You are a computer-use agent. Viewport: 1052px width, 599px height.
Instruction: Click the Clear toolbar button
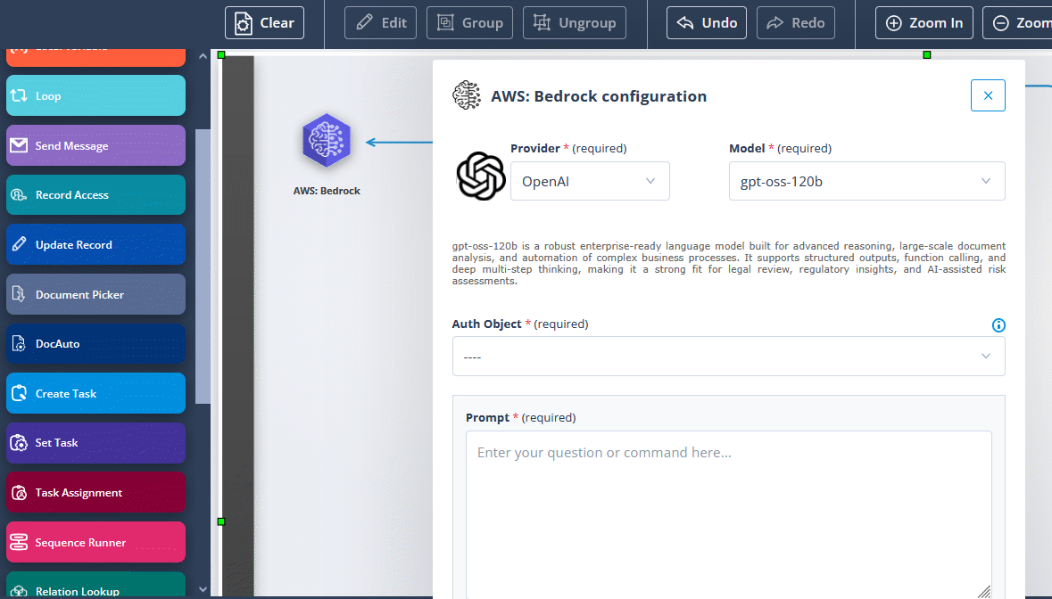pos(264,23)
